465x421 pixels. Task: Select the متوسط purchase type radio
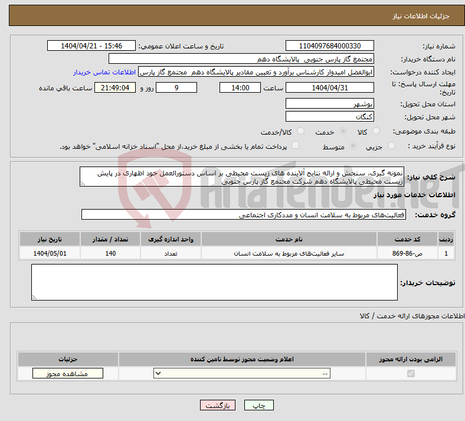(x=353, y=146)
